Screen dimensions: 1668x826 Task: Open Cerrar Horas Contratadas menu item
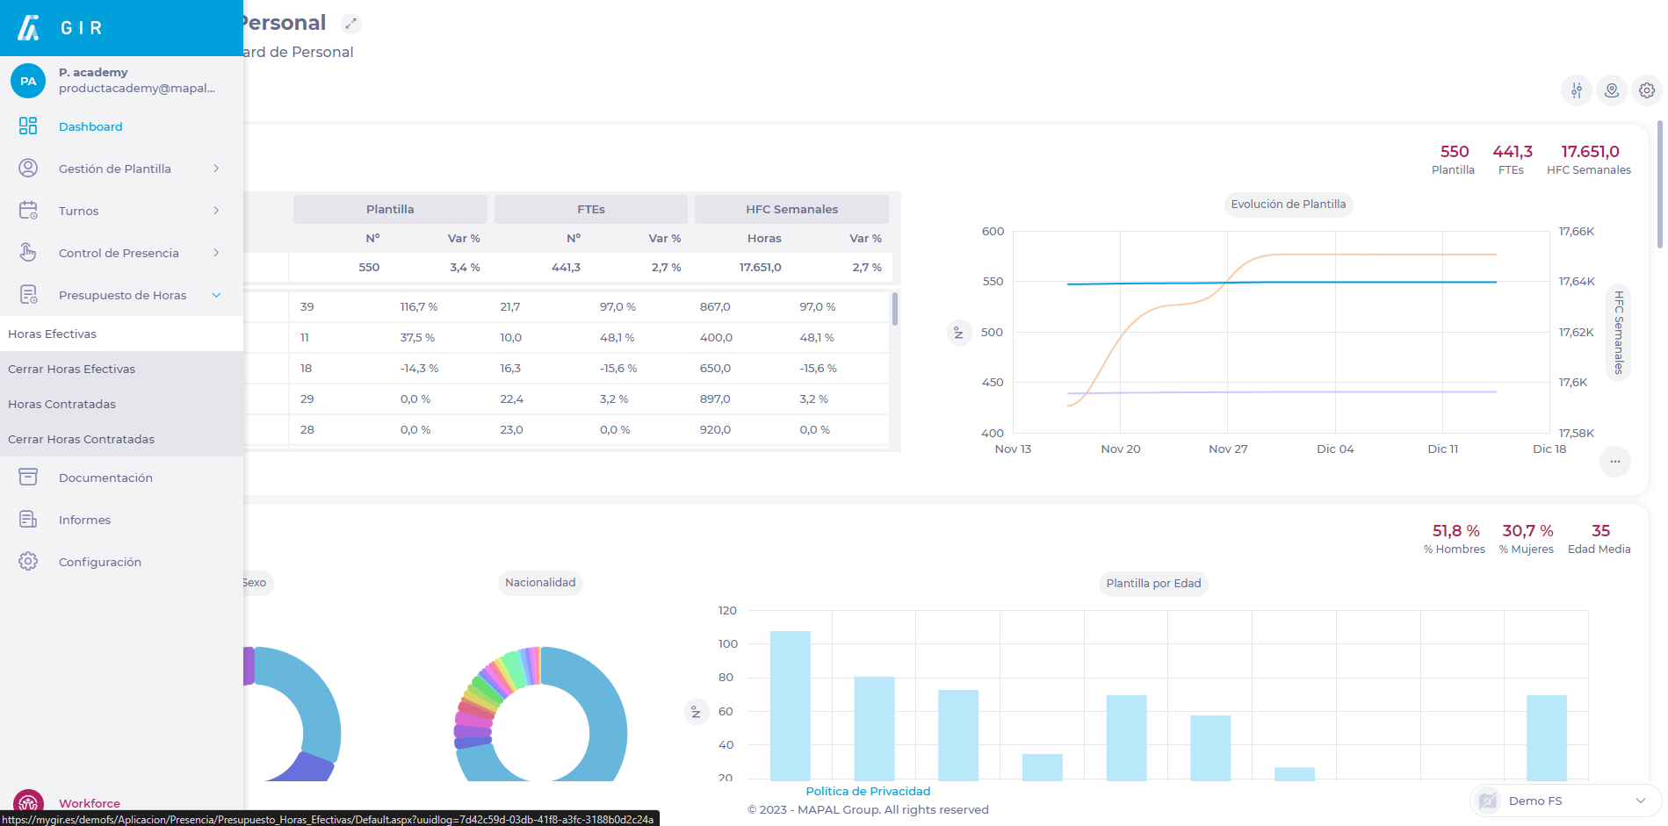[x=81, y=439]
